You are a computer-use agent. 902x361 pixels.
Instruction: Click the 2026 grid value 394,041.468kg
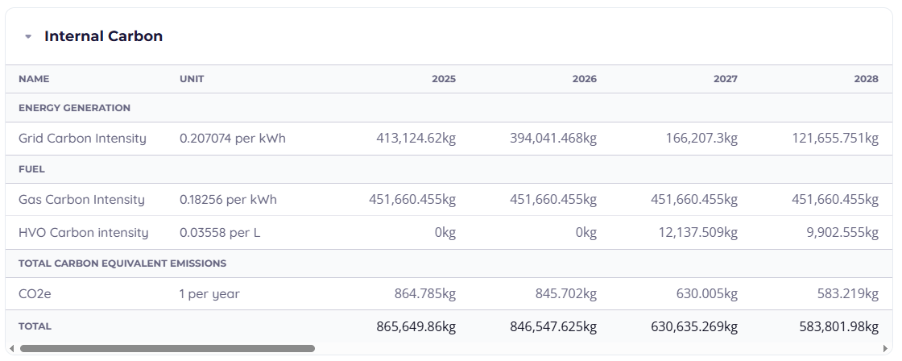coord(553,138)
